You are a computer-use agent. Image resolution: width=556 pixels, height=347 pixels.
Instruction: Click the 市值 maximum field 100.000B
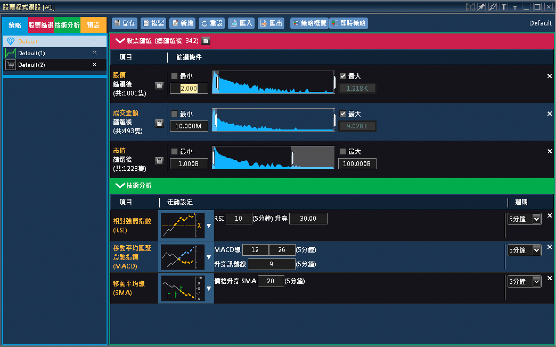(x=357, y=164)
